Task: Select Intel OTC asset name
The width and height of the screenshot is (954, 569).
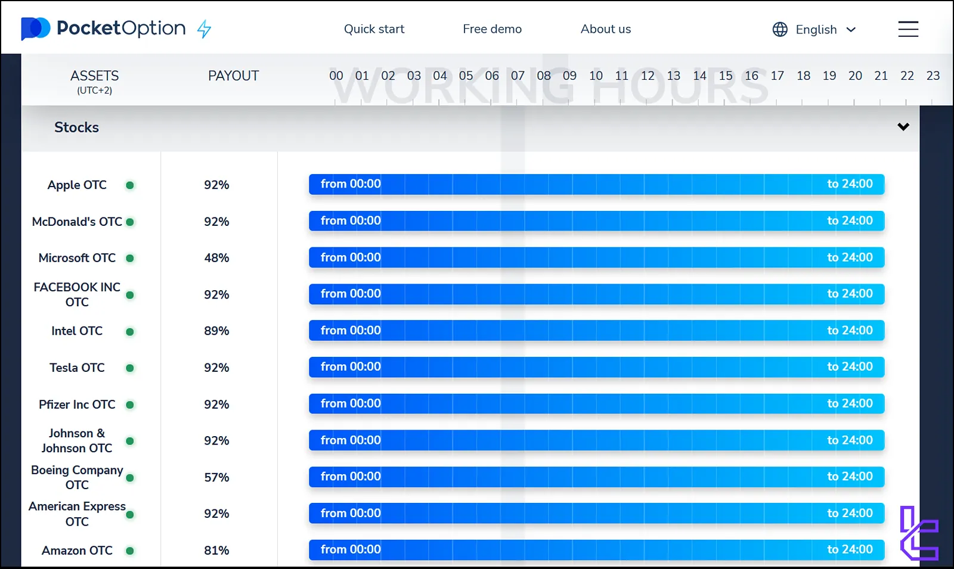Action: (x=77, y=331)
